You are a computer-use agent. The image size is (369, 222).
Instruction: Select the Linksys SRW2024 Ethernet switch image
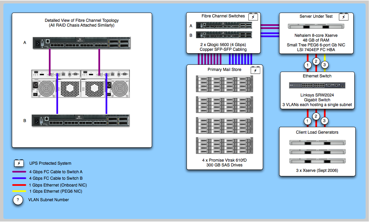(317, 85)
